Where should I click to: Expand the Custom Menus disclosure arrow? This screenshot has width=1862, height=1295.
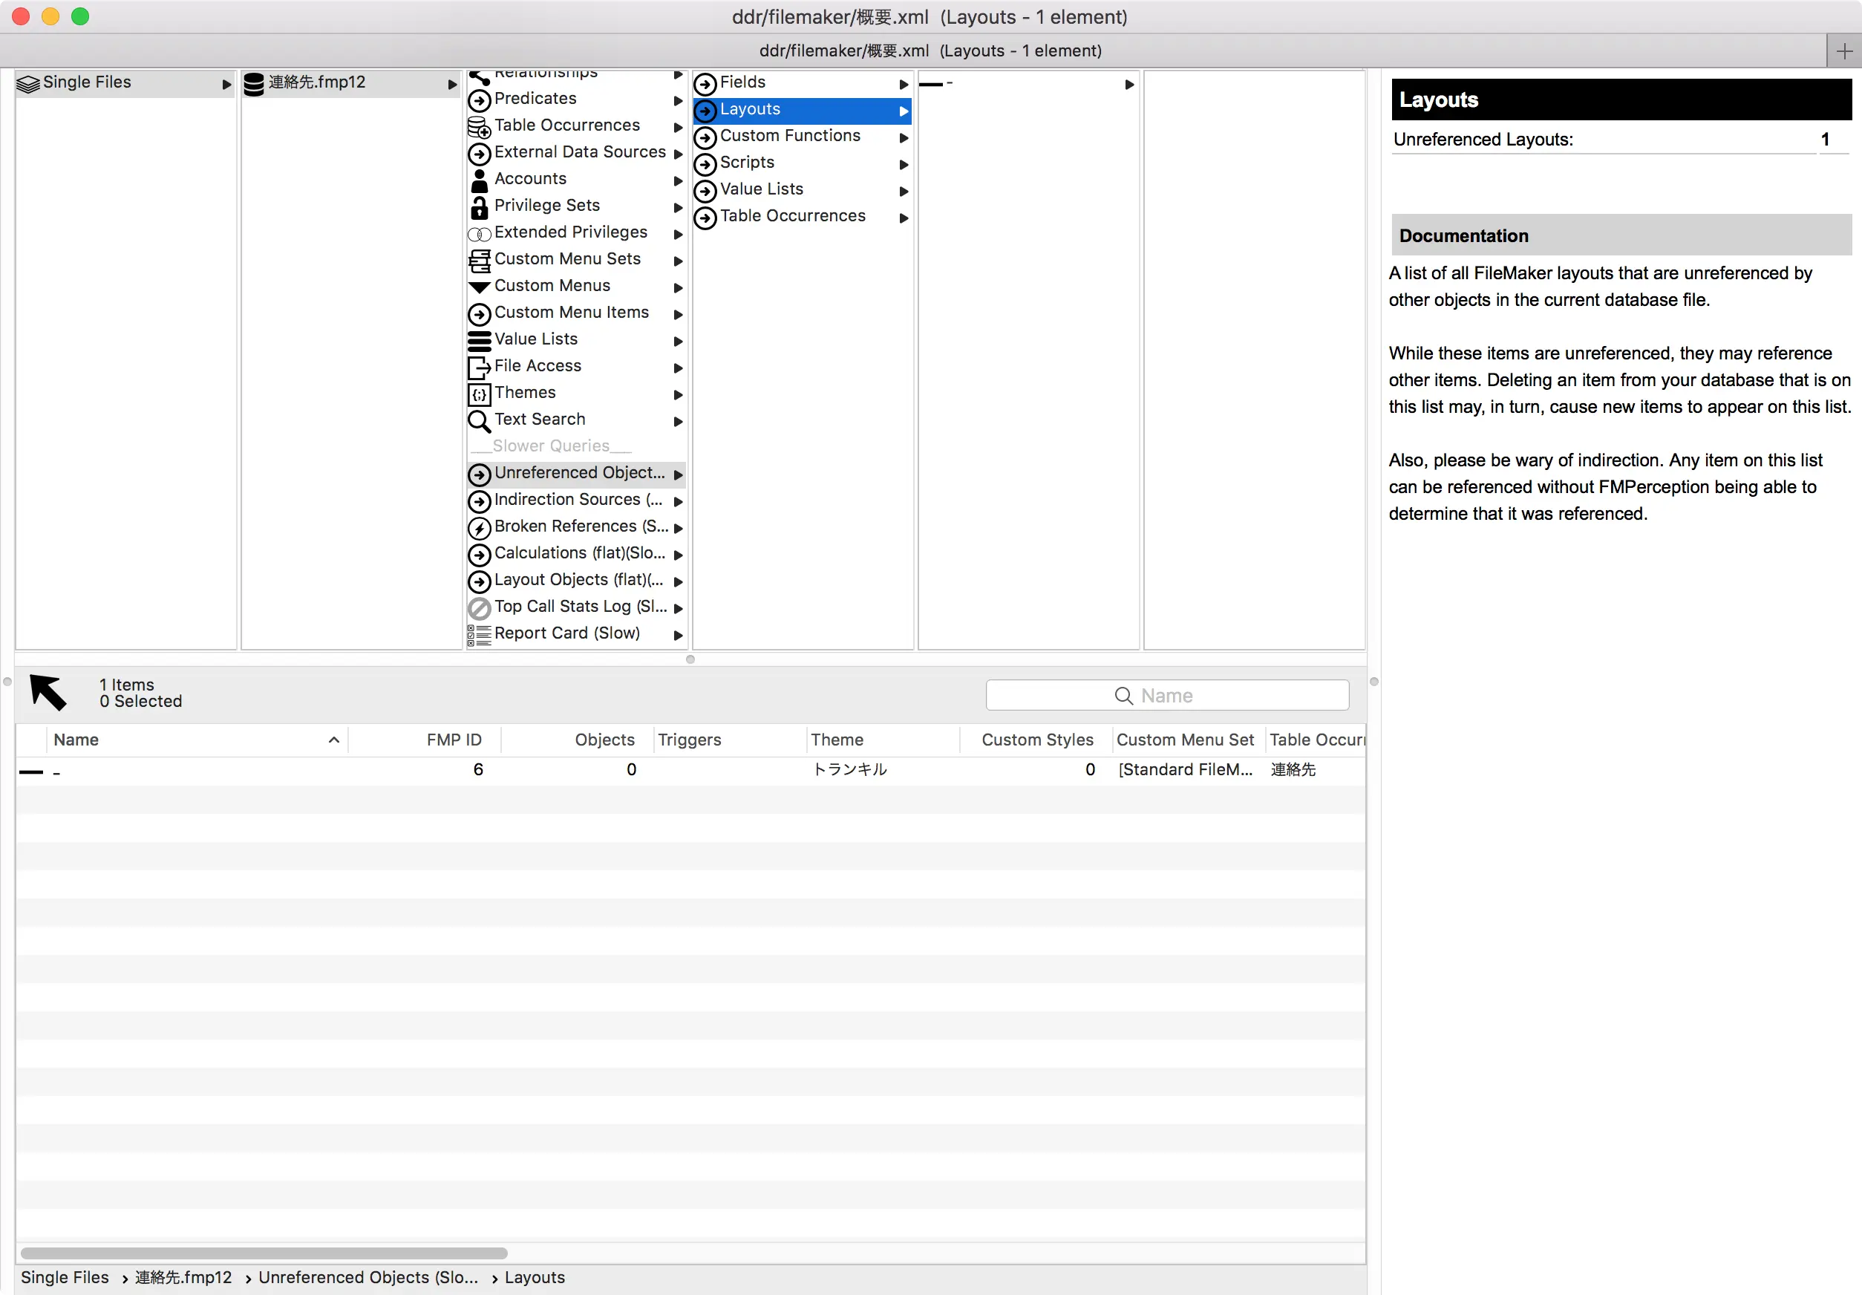pos(678,287)
